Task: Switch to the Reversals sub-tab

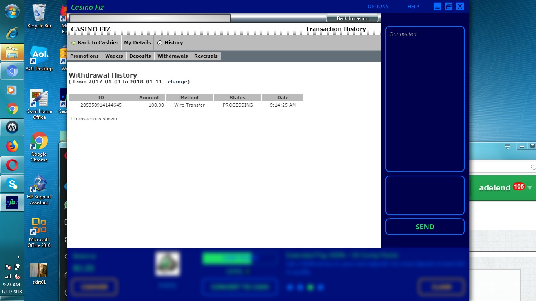Action: click(x=206, y=56)
